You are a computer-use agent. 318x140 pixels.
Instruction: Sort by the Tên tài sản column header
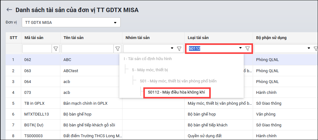pyautogui.click(x=73, y=38)
